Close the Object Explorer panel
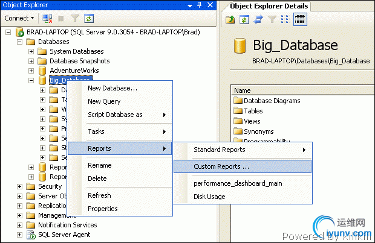Image resolution: width=375 pixels, height=243 pixels. click(210, 5)
